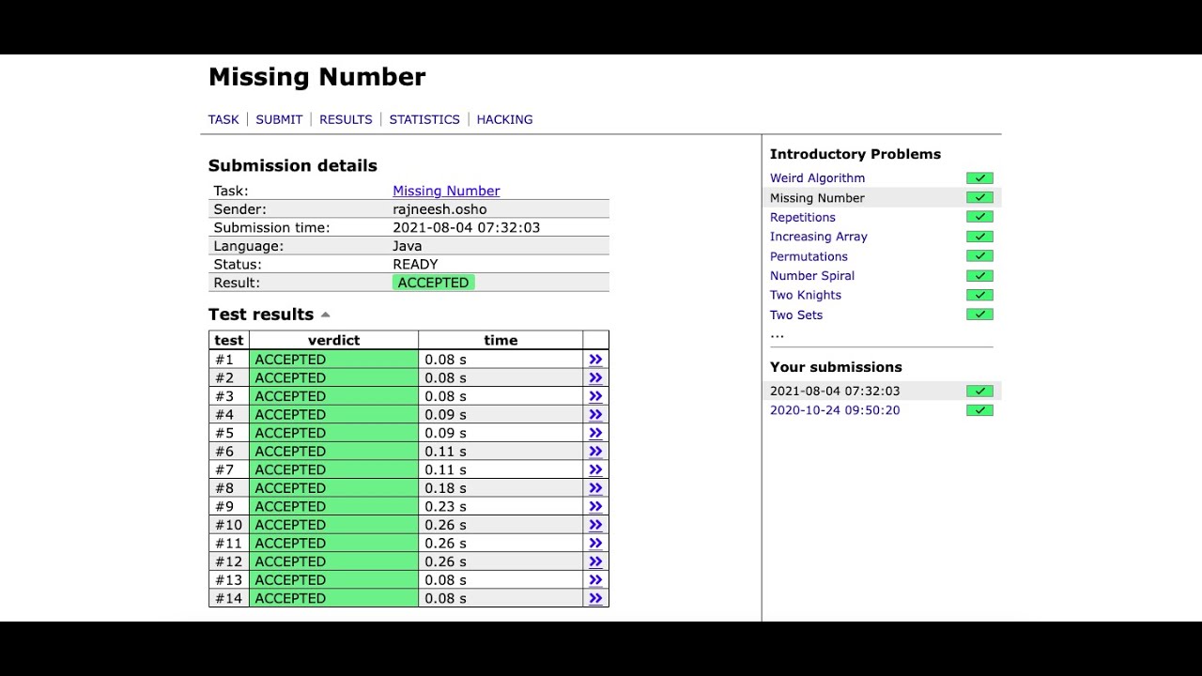Open test #5 details arrow icon

tap(595, 433)
